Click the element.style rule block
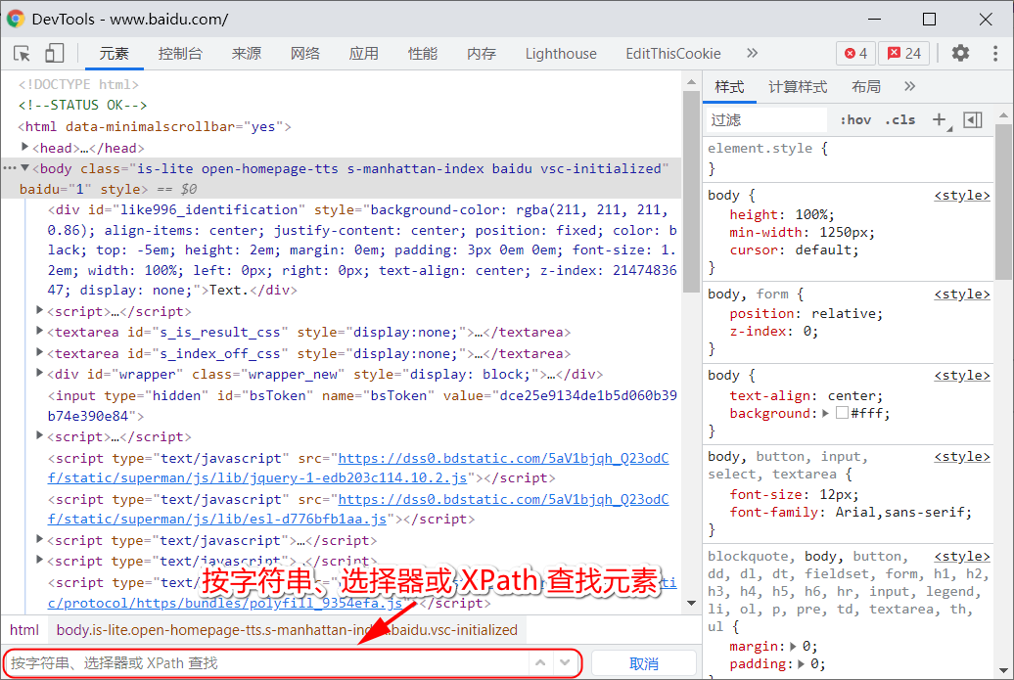Image resolution: width=1014 pixels, height=680 pixels. (849, 159)
